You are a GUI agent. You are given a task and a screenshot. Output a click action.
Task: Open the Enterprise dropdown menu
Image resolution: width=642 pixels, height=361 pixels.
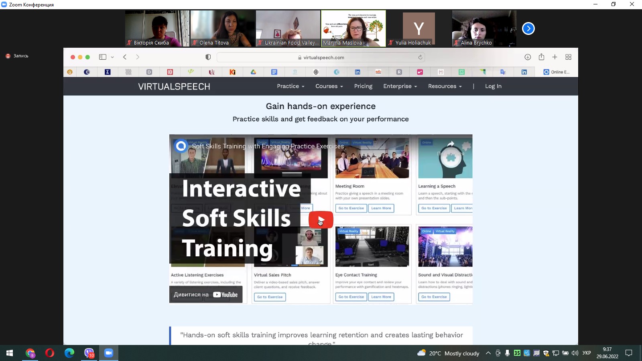[x=400, y=86]
